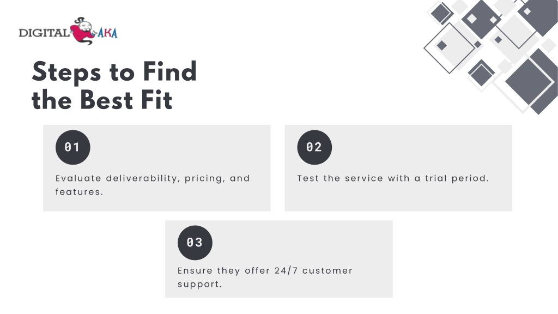Click the large outlined diamond shape
Screen dimensions: 558x314
coord(450,48)
